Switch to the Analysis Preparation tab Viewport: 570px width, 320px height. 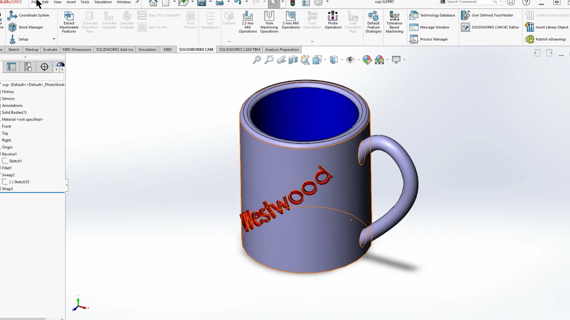pyautogui.click(x=282, y=49)
